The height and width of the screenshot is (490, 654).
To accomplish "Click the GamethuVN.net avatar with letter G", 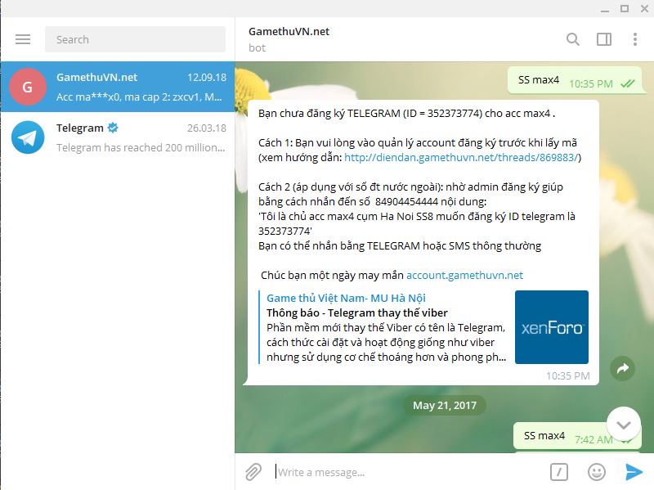I will tap(28, 87).
